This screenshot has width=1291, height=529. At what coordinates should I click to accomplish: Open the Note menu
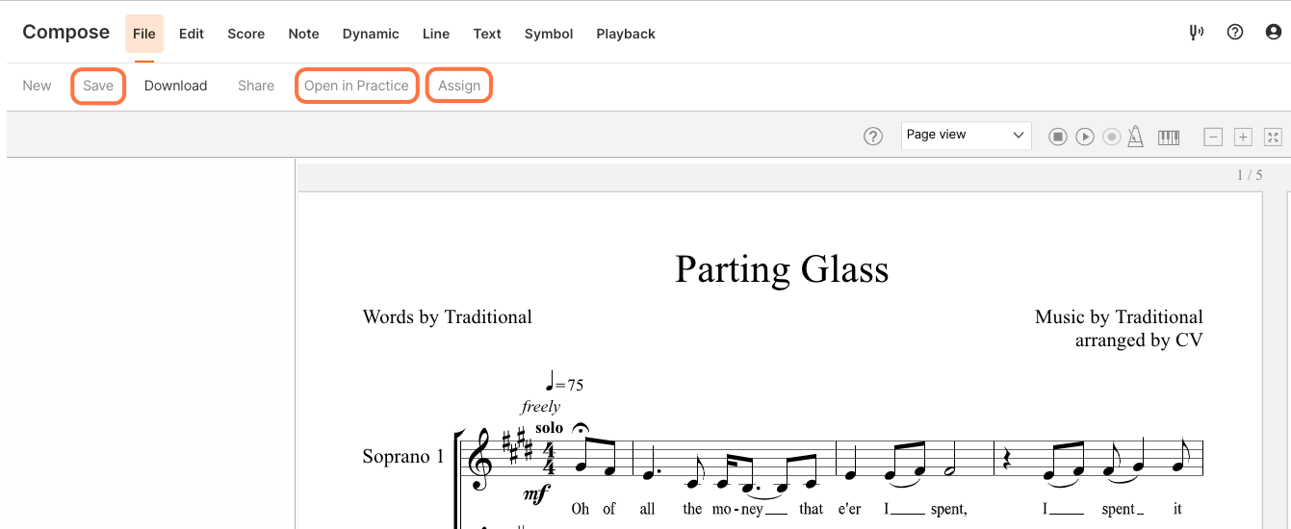[x=303, y=34]
